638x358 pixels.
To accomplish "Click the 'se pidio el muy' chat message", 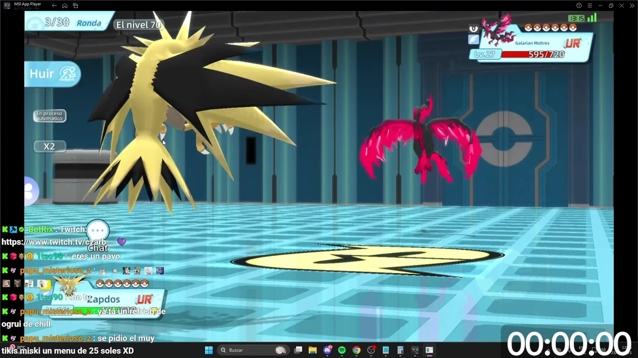I will coord(126,338).
